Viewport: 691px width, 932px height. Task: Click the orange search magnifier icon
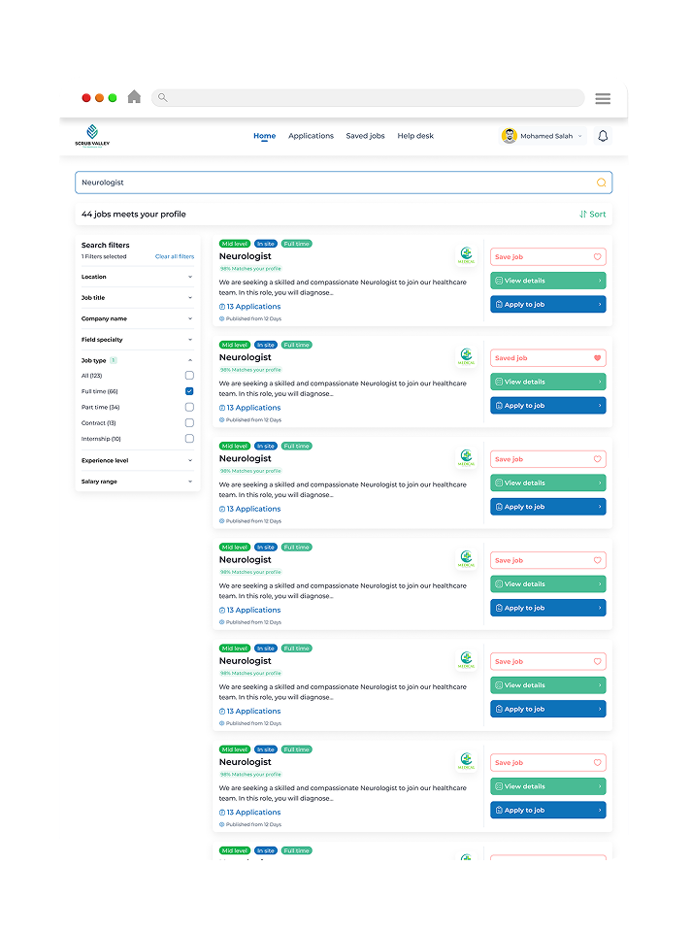601,183
